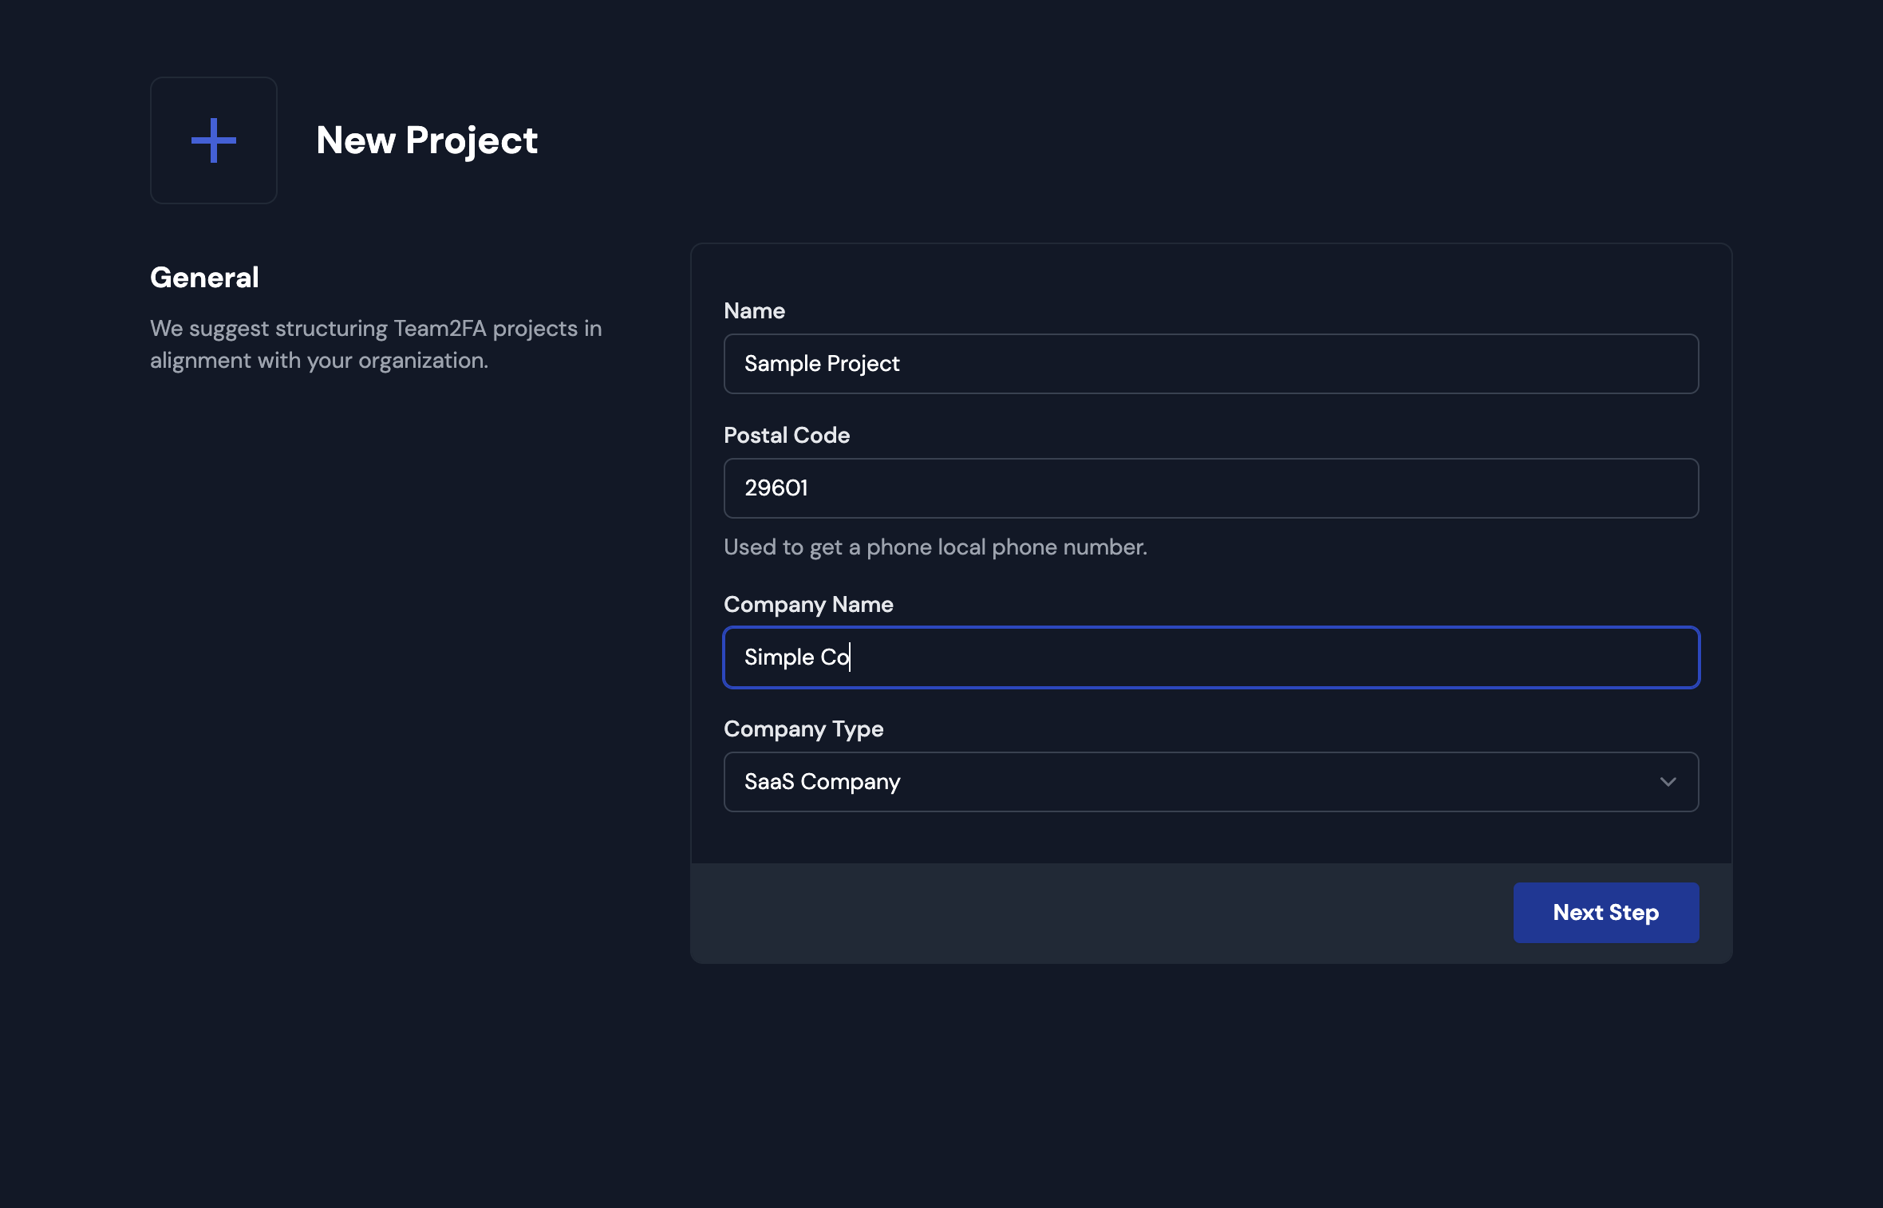1883x1208 pixels.
Task: Click the Postal Code label
Action: [x=786, y=436]
